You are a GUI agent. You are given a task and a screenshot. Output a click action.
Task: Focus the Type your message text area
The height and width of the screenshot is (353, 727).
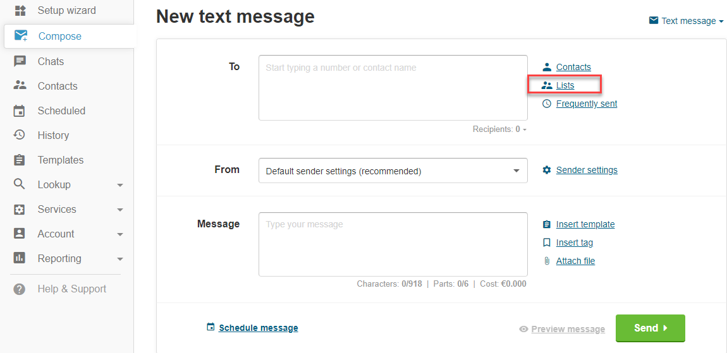click(393, 244)
